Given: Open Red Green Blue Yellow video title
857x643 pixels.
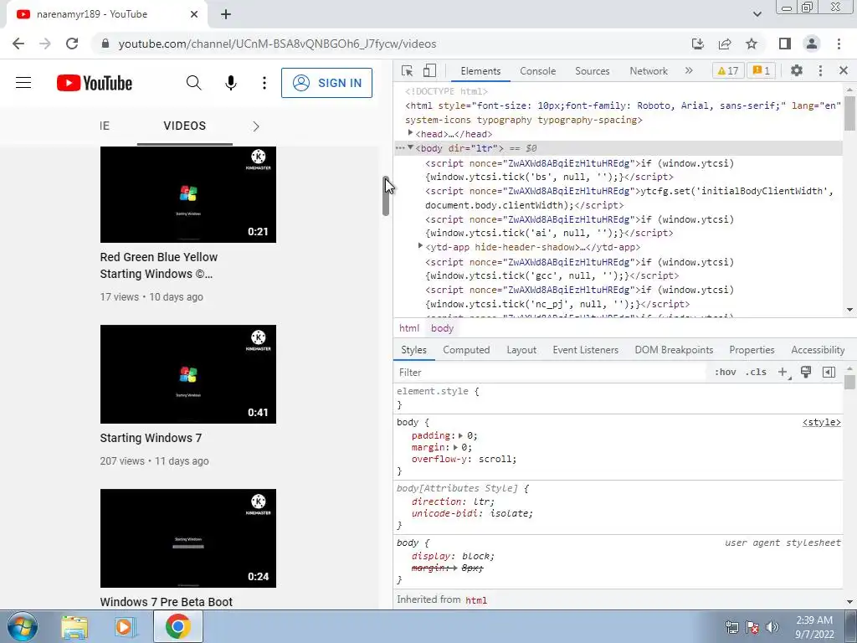Looking at the screenshot, I should (x=158, y=265).
